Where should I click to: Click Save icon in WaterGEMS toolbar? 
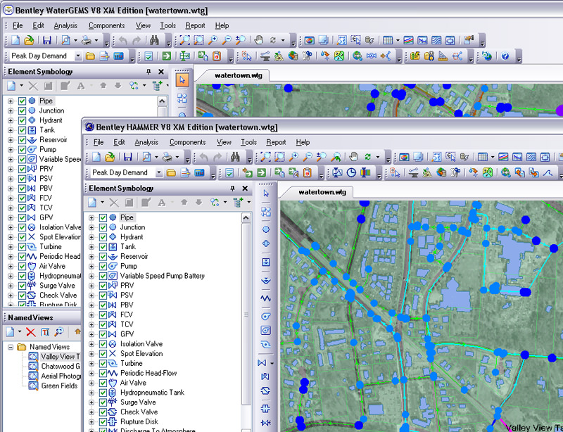coord(47,40)
